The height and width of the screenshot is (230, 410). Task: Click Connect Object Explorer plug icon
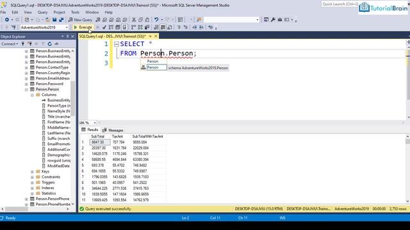tap(23, 44)
